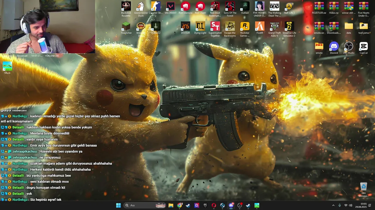Click chat message 'Siz hepiniz eşref tek'
The width and height of the screenshot is (375, 210).
[46, 200]
